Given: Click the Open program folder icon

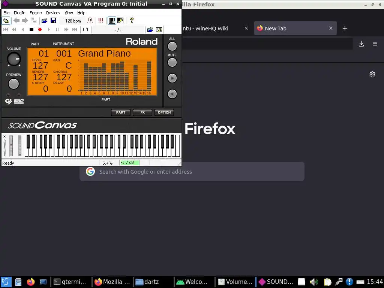Looking at the screenshot, I should (44, 21).
